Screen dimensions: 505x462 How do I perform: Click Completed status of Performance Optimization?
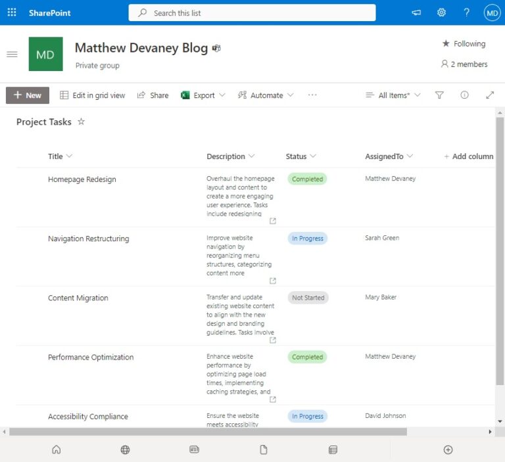click(x=307, y=357)
